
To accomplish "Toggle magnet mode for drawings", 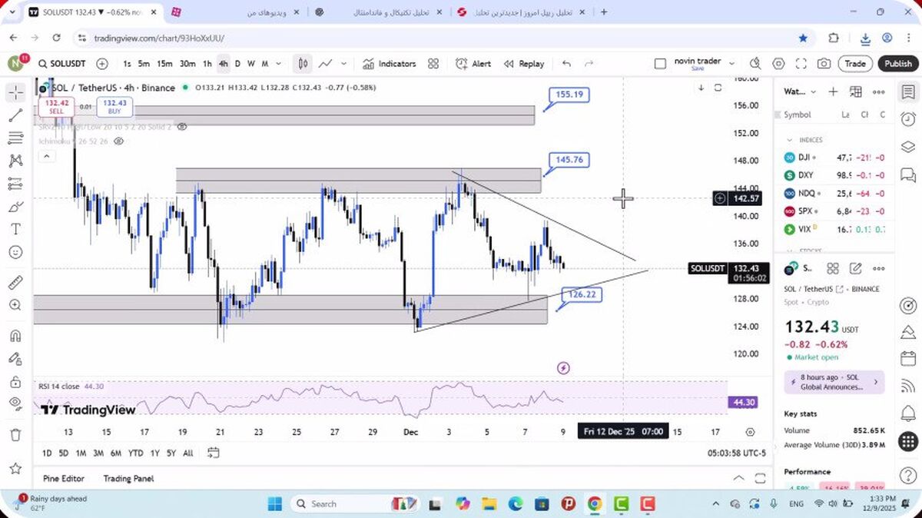I will [15, 336].
